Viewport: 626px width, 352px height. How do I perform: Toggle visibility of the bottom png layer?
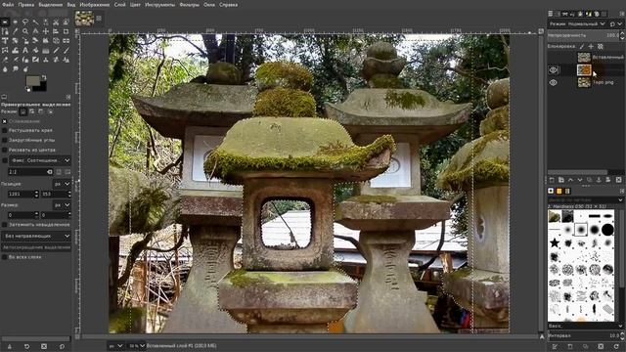click(553, 82)
